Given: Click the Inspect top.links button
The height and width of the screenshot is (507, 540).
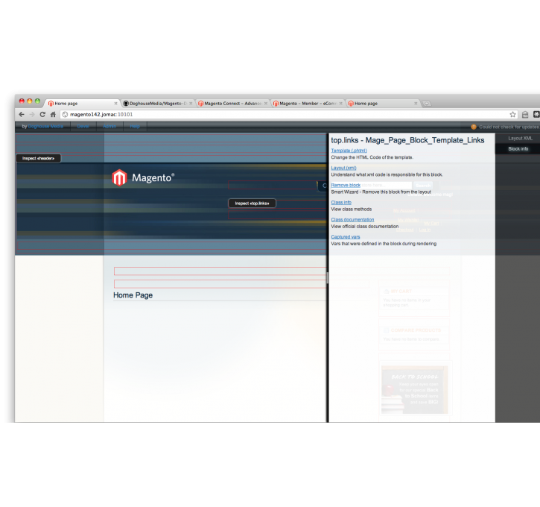Looking at the screenshot, I should (252, 204).
